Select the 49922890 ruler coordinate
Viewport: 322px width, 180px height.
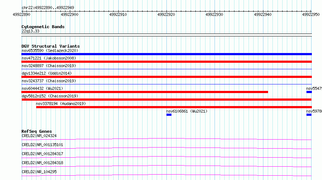(x=21, y=14)
